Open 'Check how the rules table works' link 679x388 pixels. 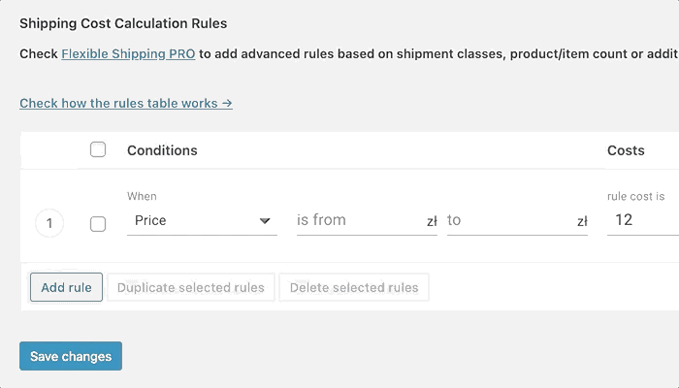(x=125, y=103)
